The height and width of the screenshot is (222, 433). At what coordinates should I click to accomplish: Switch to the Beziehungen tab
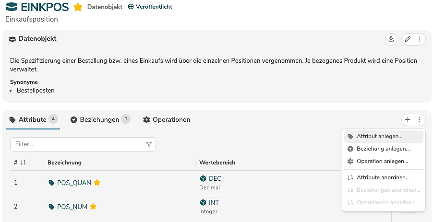pos(99,119)
